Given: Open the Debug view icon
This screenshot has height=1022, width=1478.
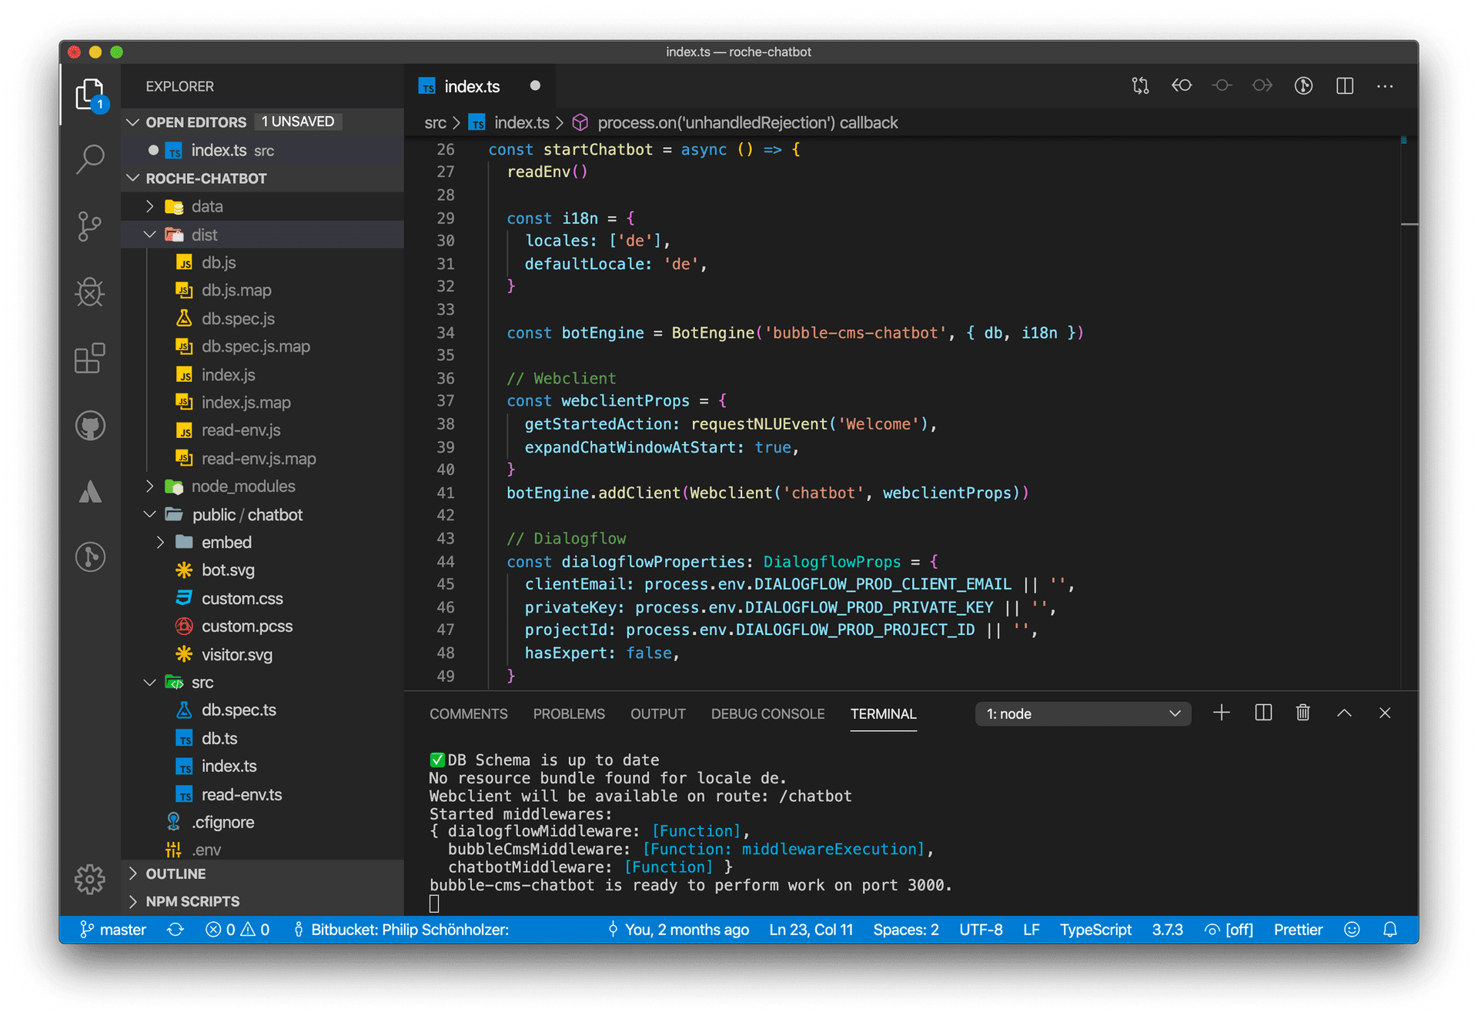Looking at the screenshot, I should pyautogui.click(x=90, y=292).
